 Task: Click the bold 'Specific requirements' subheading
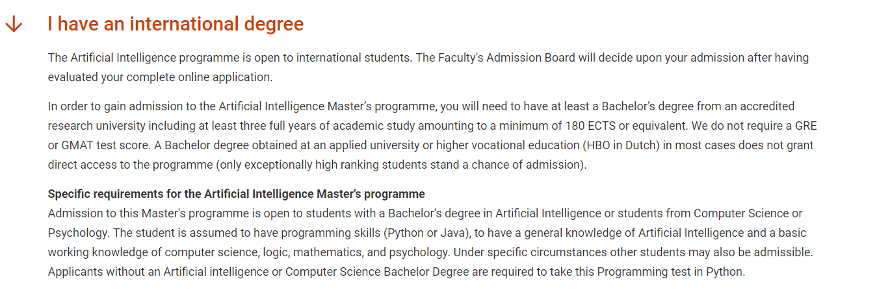pos(236,194)
